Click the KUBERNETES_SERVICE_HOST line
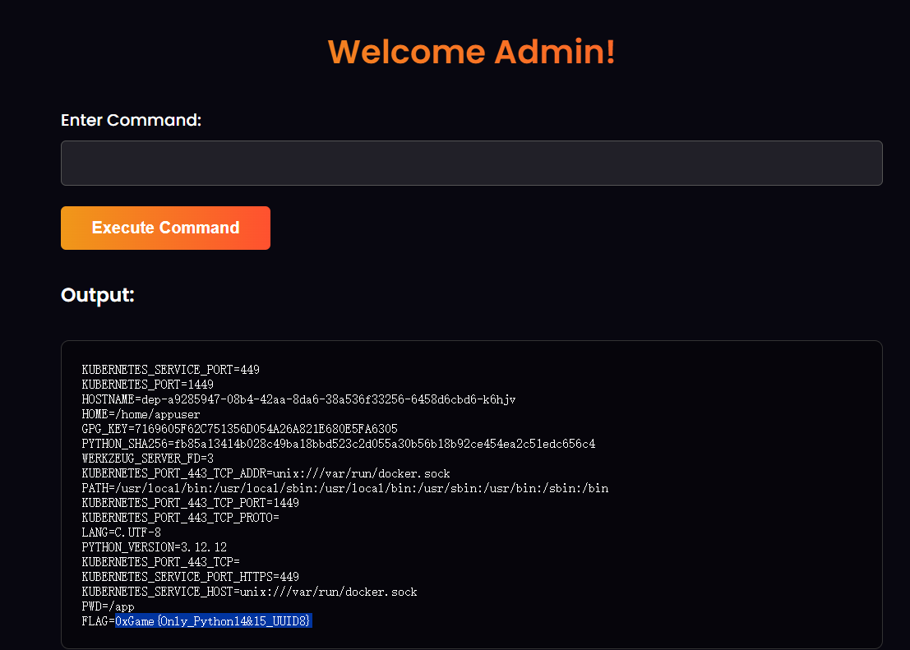The width and height of the screenshot is (910, 650). click(249, 592)
